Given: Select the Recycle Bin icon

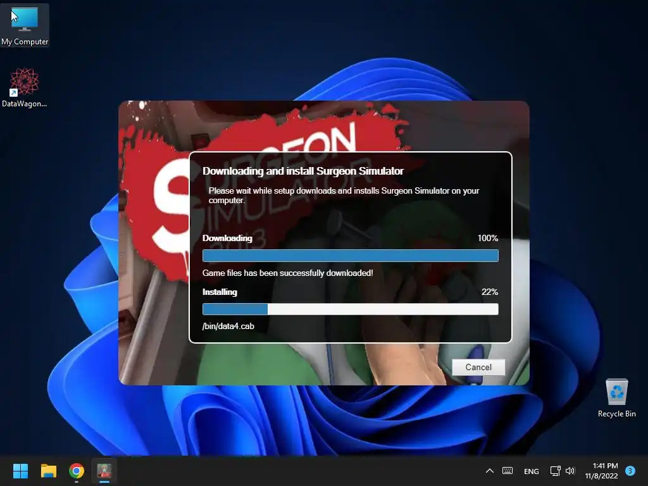Looking at the screenshot, I should (616, 397).
